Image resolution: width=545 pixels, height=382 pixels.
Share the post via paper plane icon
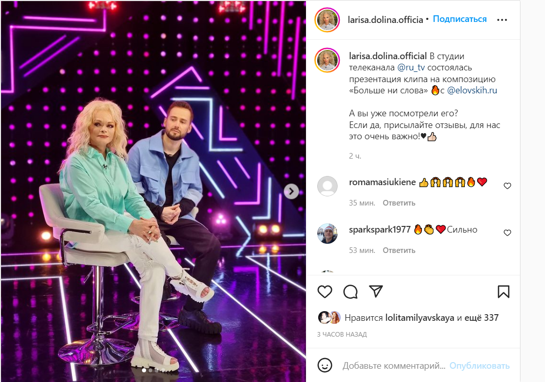[376, 291]
